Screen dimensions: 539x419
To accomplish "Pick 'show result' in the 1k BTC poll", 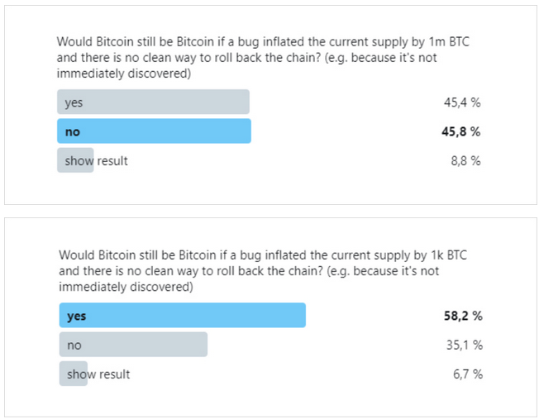I will (x=98, y=374).
